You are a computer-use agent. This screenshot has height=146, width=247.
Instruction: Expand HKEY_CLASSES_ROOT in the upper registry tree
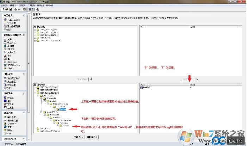coord(35,30)
